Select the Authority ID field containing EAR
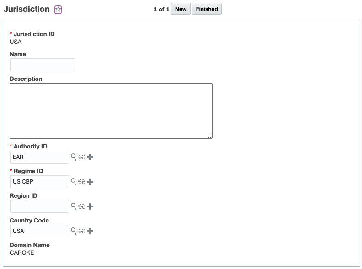The image size is (362, 269). (x=39, y=157)
